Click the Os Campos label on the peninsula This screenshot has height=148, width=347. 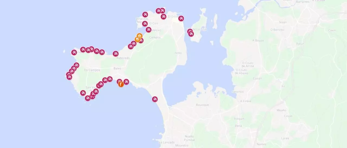92,70
